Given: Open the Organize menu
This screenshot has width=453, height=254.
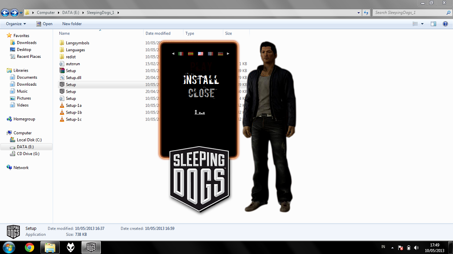Looking at the screenshot, I should [x=16, y=24].
